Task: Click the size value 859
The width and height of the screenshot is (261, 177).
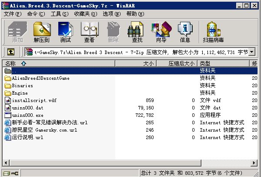Action: click(x=150, y=100)
